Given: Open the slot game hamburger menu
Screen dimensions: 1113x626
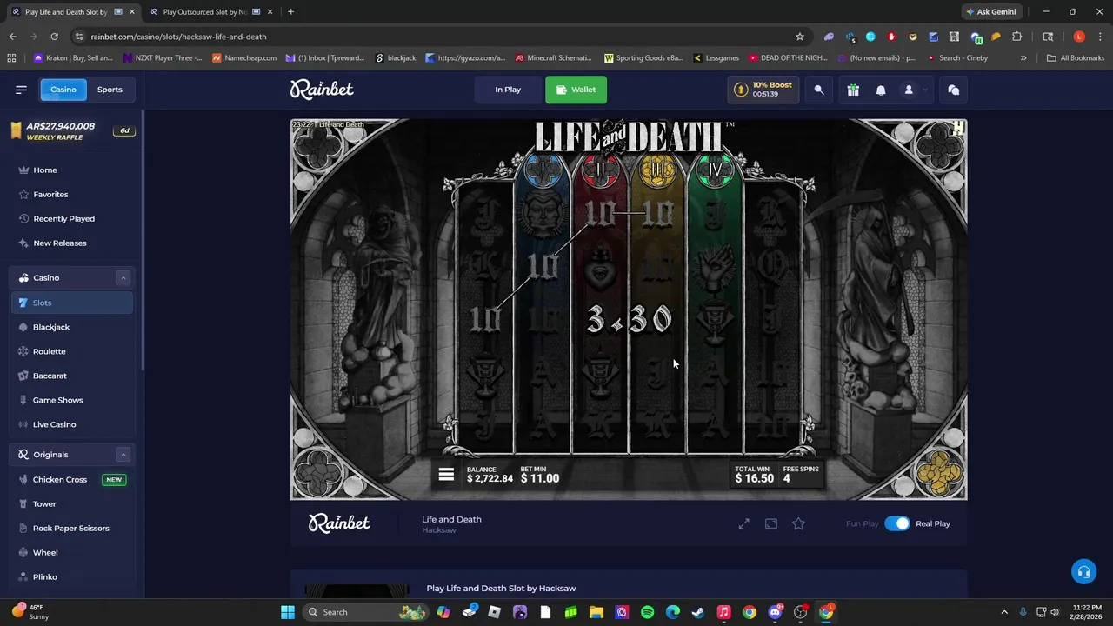Looking at the screenshot, I should [446, 475].
